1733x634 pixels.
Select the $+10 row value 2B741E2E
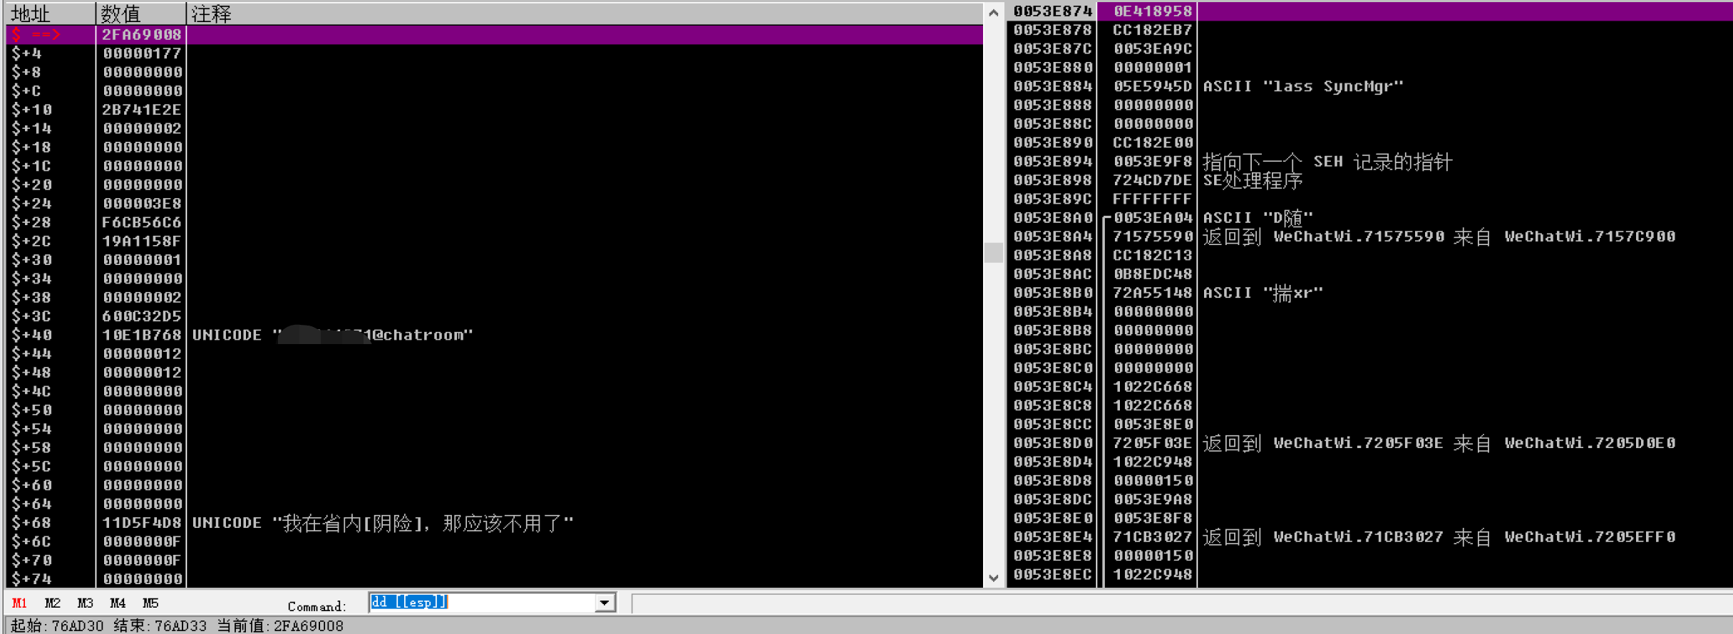tap(142, 110)
